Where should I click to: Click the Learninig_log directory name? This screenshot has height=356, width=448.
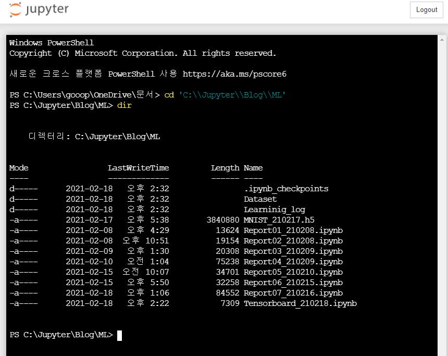275,210
